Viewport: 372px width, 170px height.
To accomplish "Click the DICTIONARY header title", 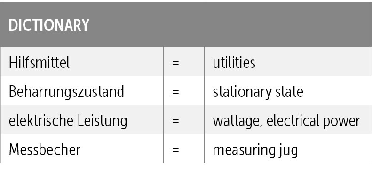I will 49,25.
